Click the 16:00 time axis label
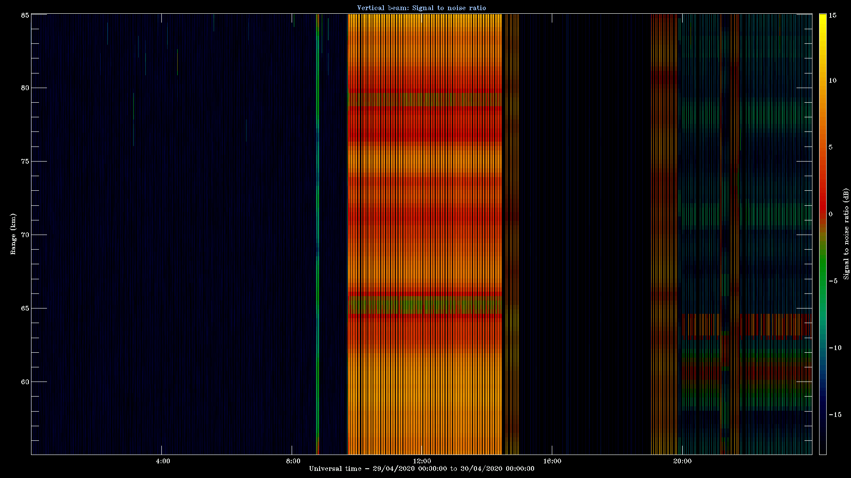Screen dimensions: 851x478 (x=552, y=461)
